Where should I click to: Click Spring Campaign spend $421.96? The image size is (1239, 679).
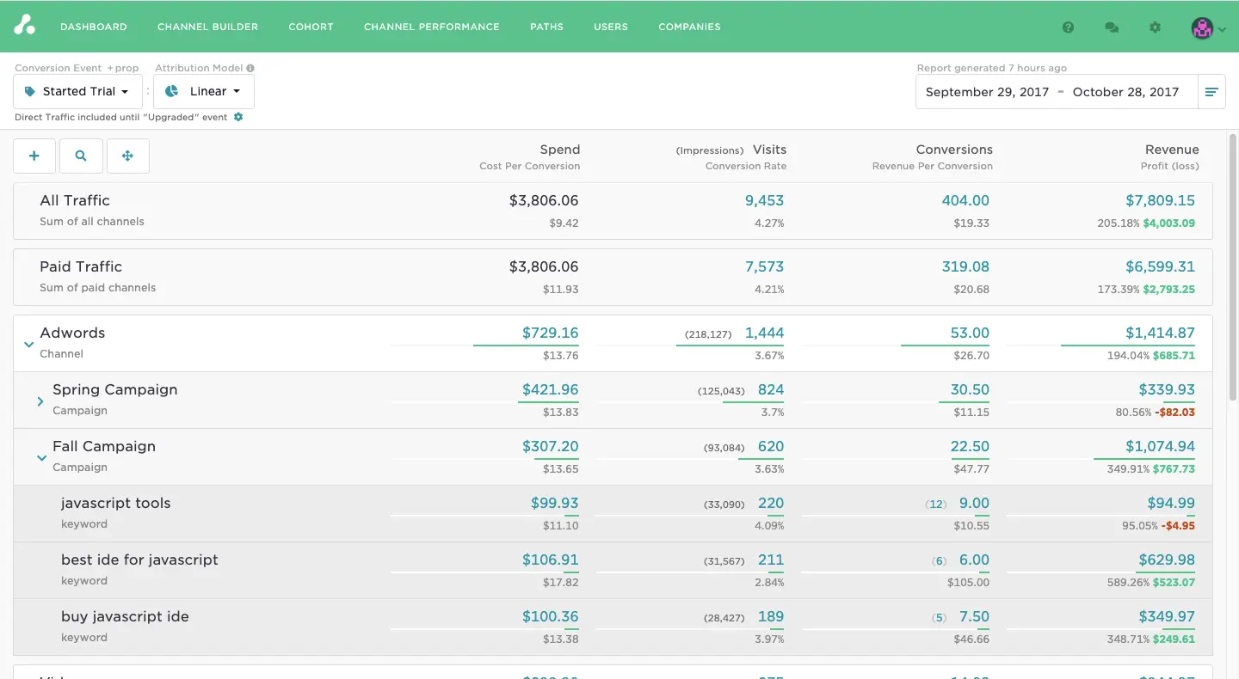pos(550,389)
